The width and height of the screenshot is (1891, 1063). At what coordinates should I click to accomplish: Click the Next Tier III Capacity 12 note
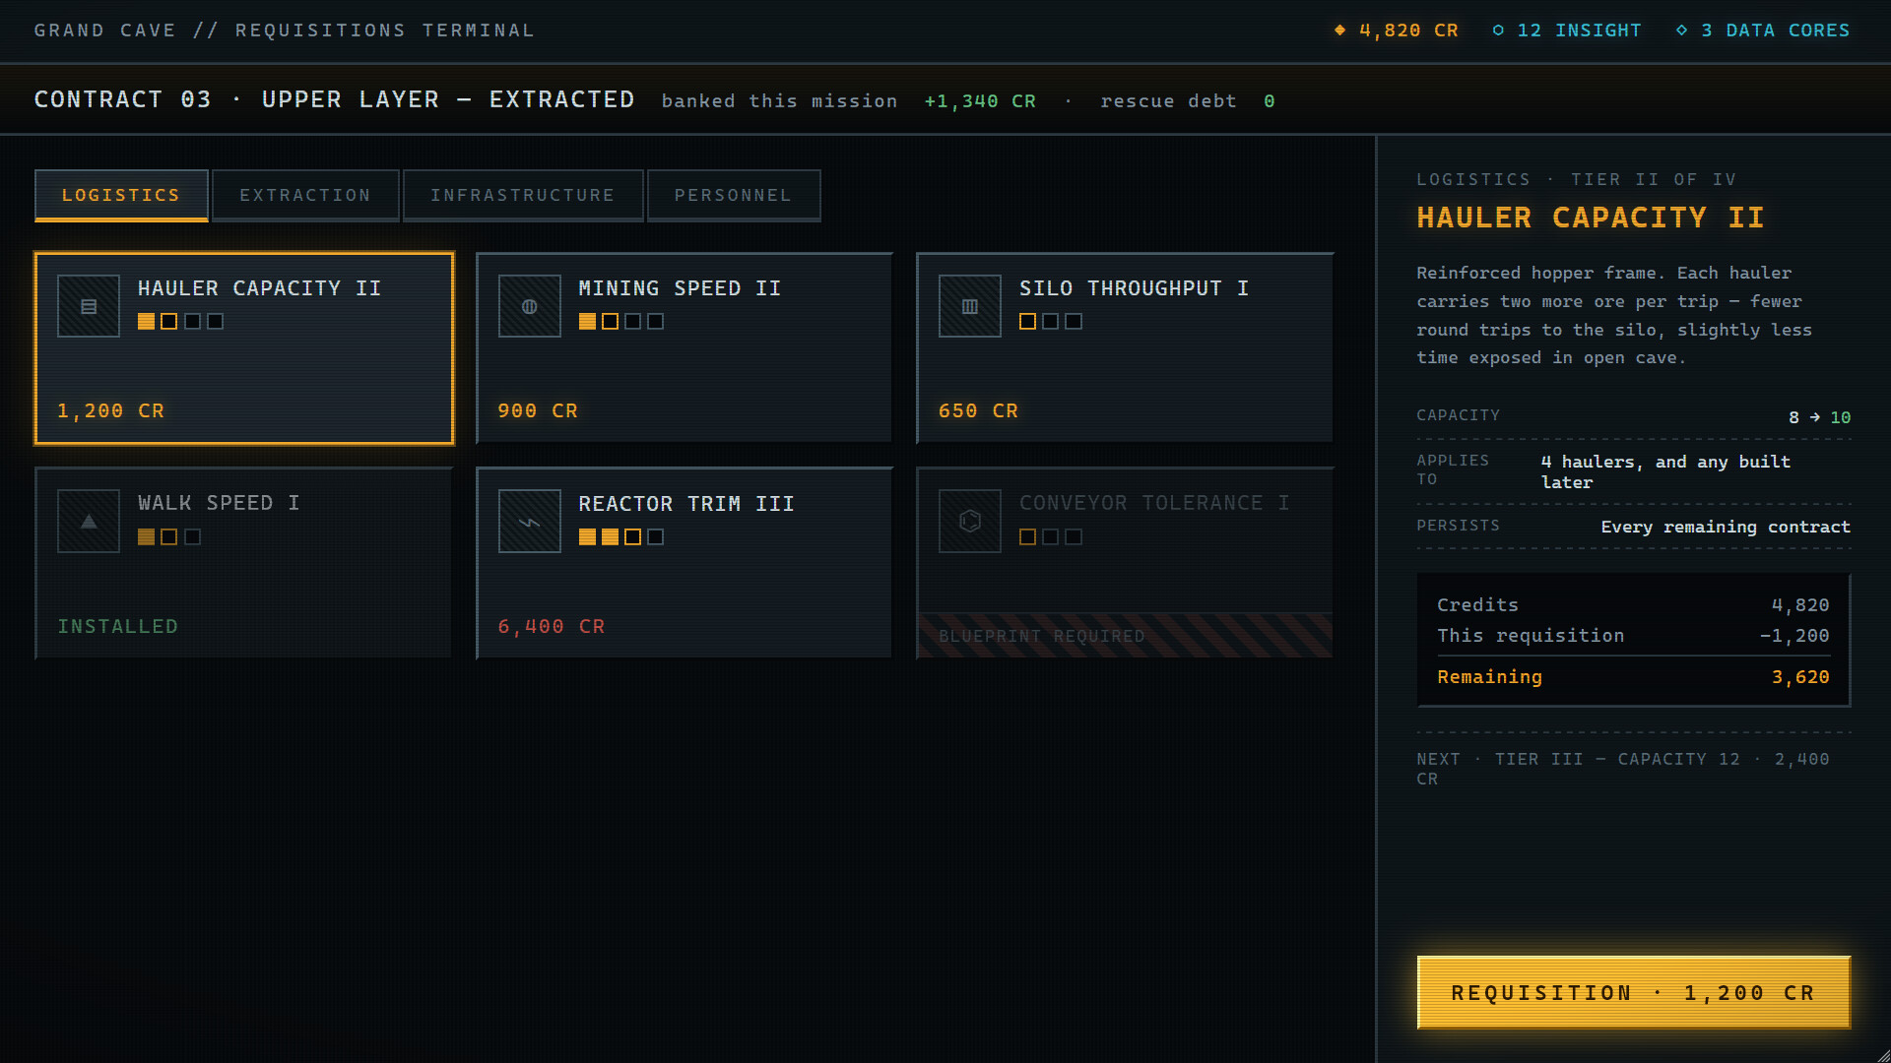(1623, 769)
